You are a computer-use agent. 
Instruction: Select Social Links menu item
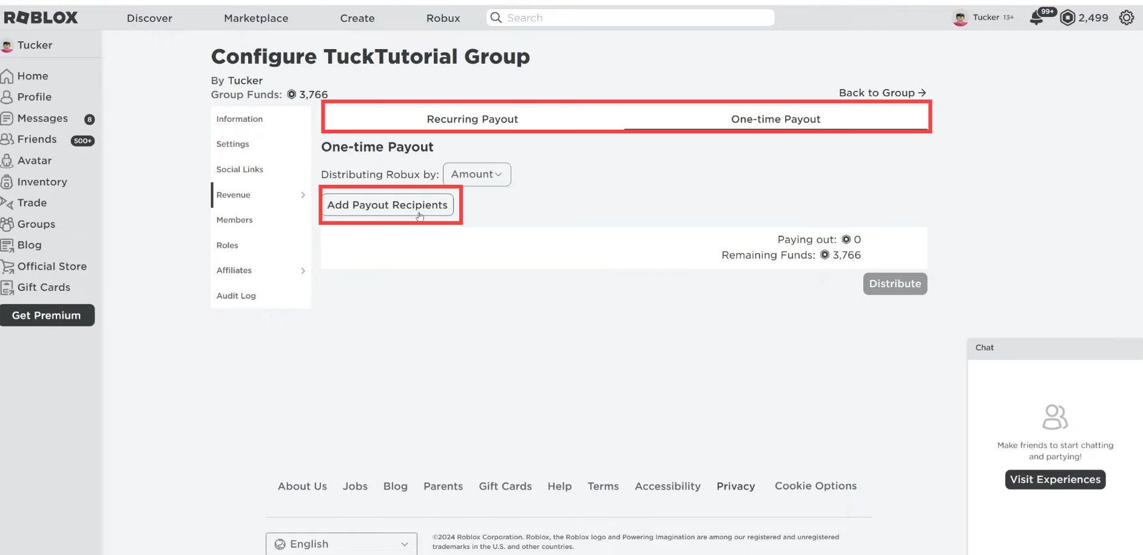pos(261,170)
